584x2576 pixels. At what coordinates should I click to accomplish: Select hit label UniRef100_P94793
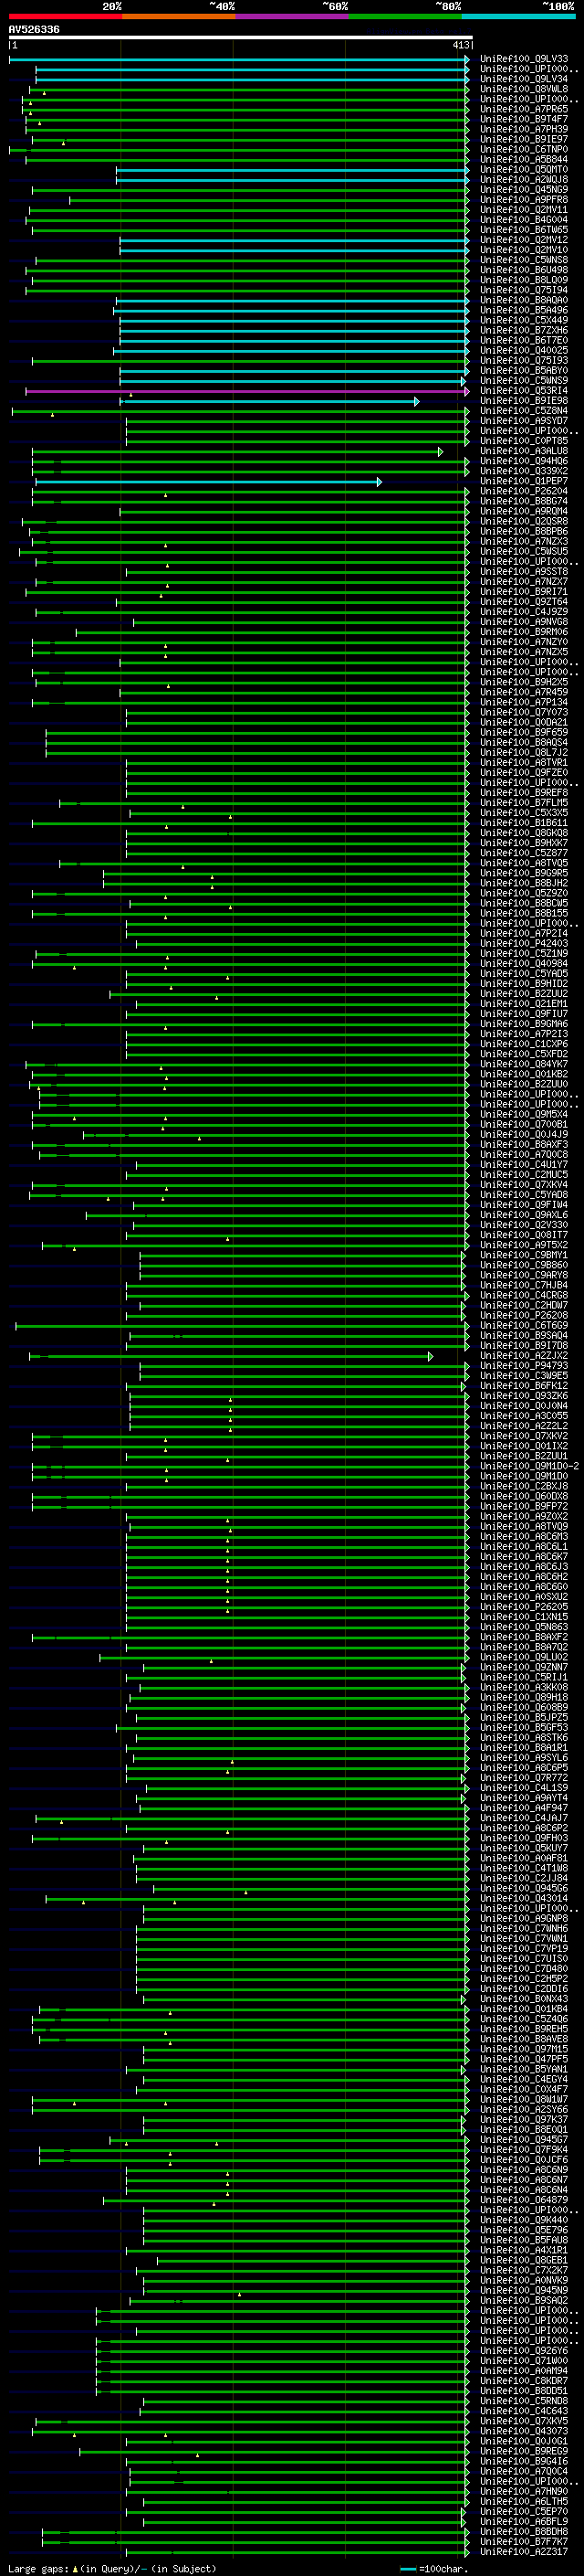coord(524,1366)
